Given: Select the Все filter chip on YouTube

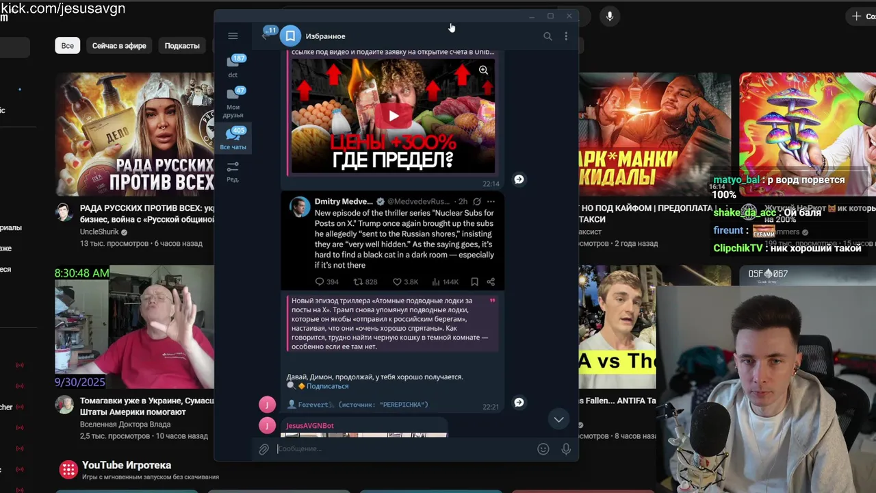Looking at the screenshot, I should (68, 46).
